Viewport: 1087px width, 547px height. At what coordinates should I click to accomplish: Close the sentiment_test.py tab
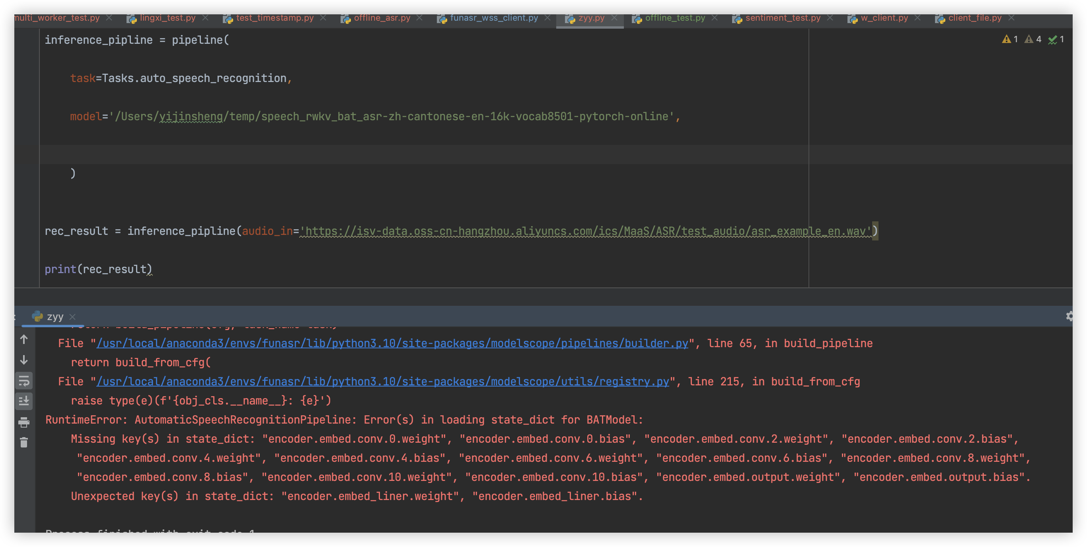click(x=830, y=18)
